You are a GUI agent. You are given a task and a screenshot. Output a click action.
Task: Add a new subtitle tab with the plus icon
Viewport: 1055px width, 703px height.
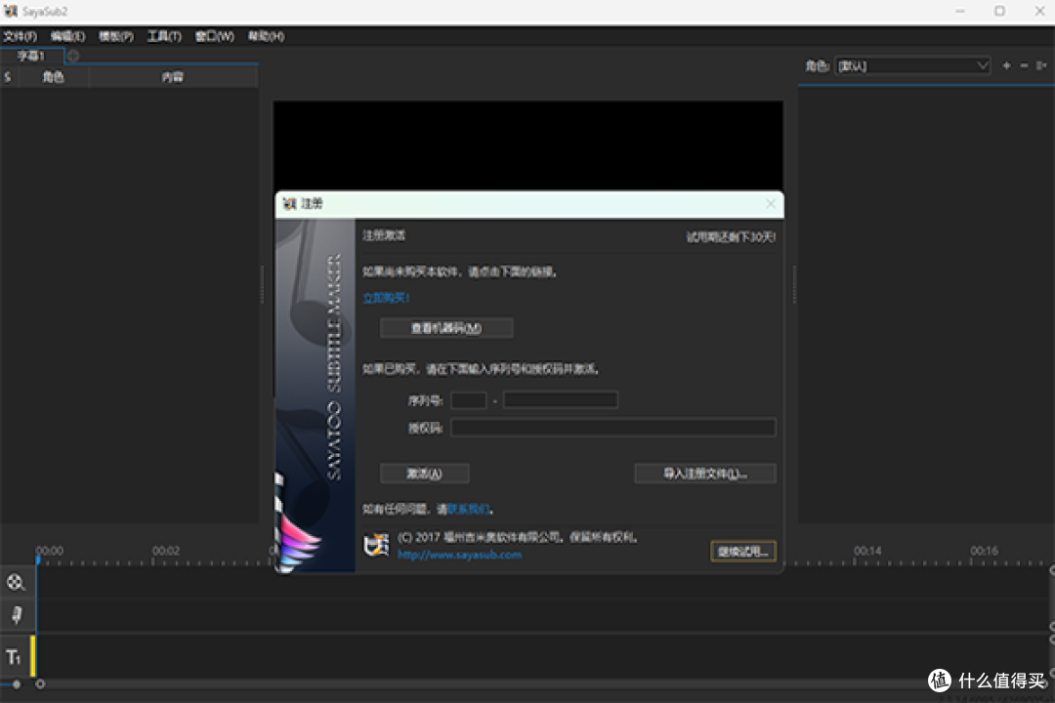[72, 57]
